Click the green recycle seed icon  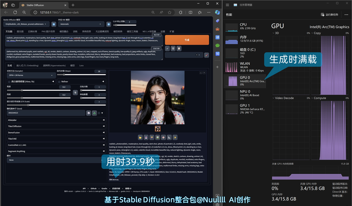[x=94, y=113]
